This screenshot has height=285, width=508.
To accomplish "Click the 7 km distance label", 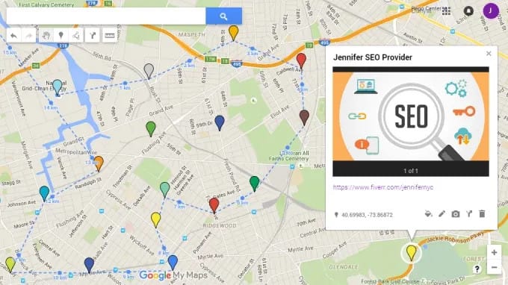I will [179, 207].
